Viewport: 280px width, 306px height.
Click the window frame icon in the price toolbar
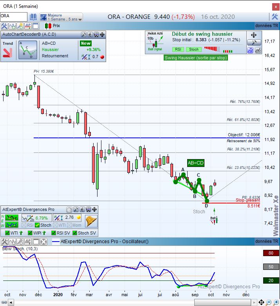pos(36,26)
